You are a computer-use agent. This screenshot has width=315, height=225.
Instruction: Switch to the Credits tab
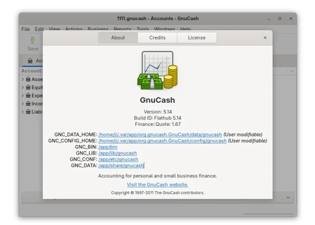(x=157, y=38)
